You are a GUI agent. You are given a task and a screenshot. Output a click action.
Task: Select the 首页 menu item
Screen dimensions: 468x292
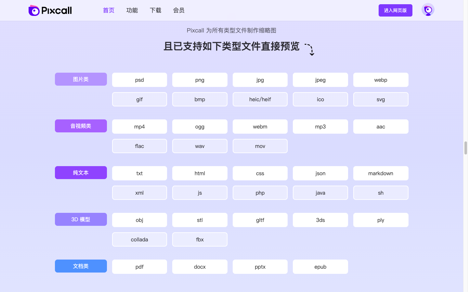[x=109, y=10]
